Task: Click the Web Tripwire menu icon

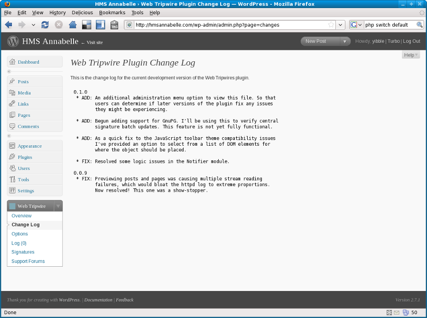Action: tap(12, 206)
